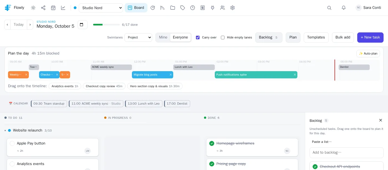The width and height of the screenshot is (388, 170).
Task: Click the 17:00 Dentist calendar event
Action: (177, 104)
